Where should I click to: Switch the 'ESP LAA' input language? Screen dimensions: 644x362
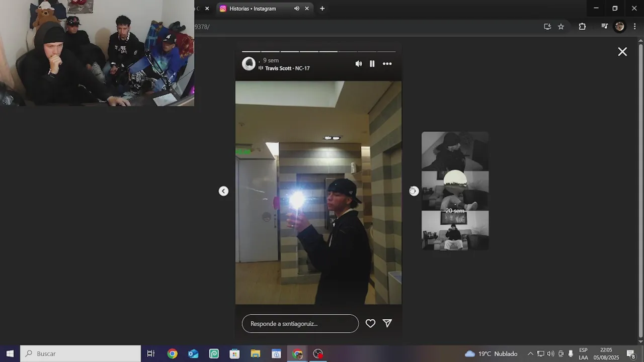coord(583,353)
